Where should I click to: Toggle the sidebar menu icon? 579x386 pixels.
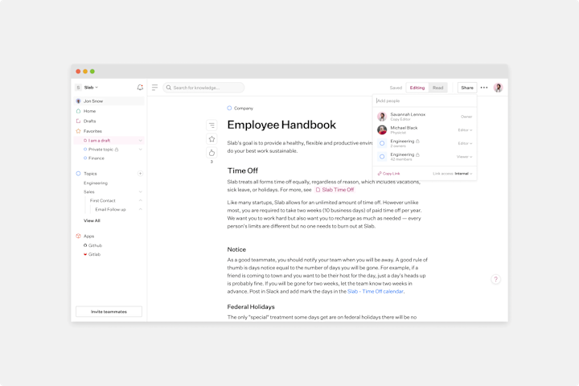click(x=154, y=88)
